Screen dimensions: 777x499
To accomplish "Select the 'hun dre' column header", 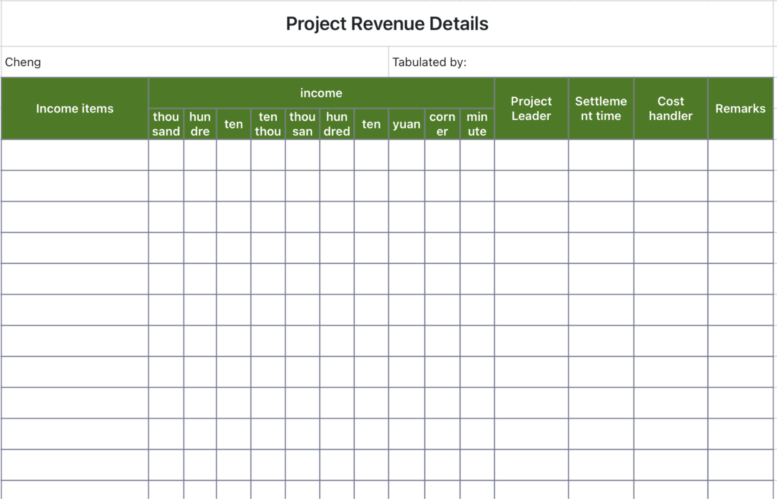I will click(200, 124).
